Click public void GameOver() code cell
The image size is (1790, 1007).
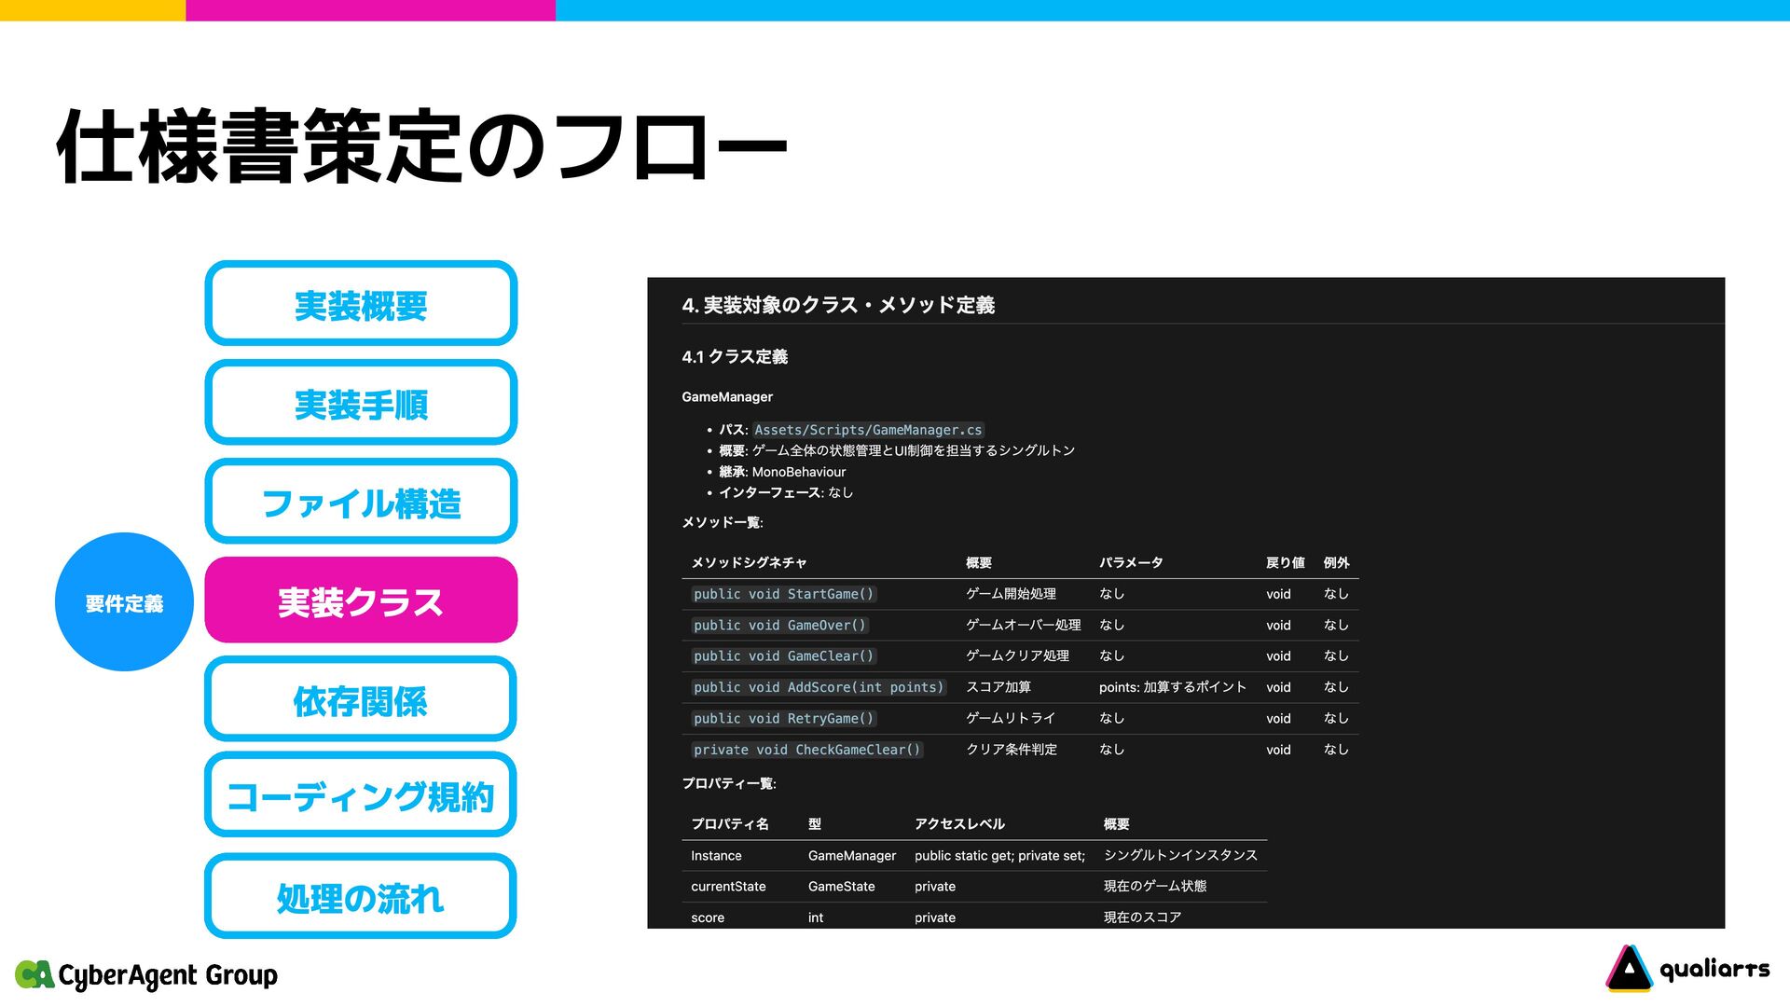point(779,626)
